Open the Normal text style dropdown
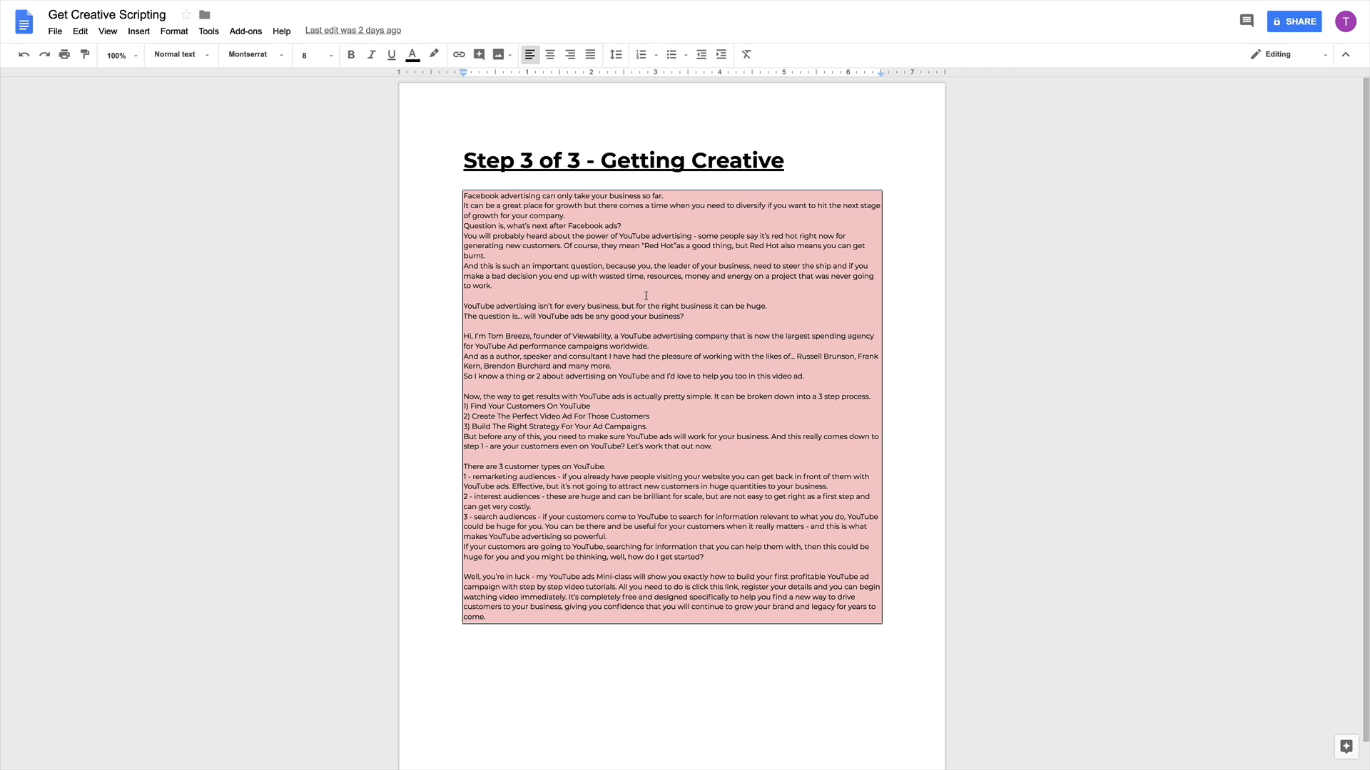 tap(181, 55)
